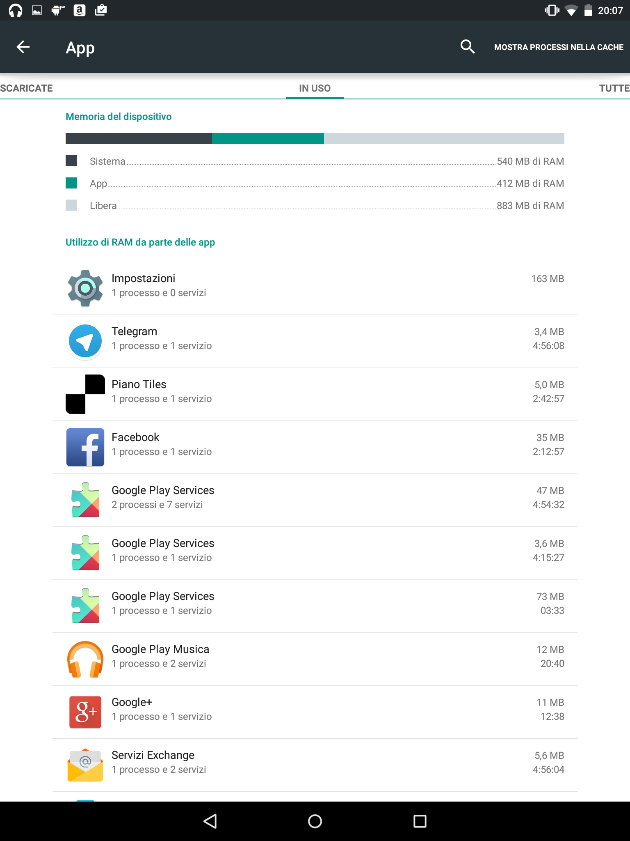Tap the Android navigation back triangle
The image size is (630, 841).
tap(210, 821)
